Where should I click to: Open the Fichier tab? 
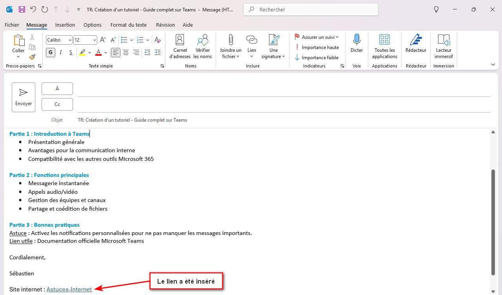point(12,25)
